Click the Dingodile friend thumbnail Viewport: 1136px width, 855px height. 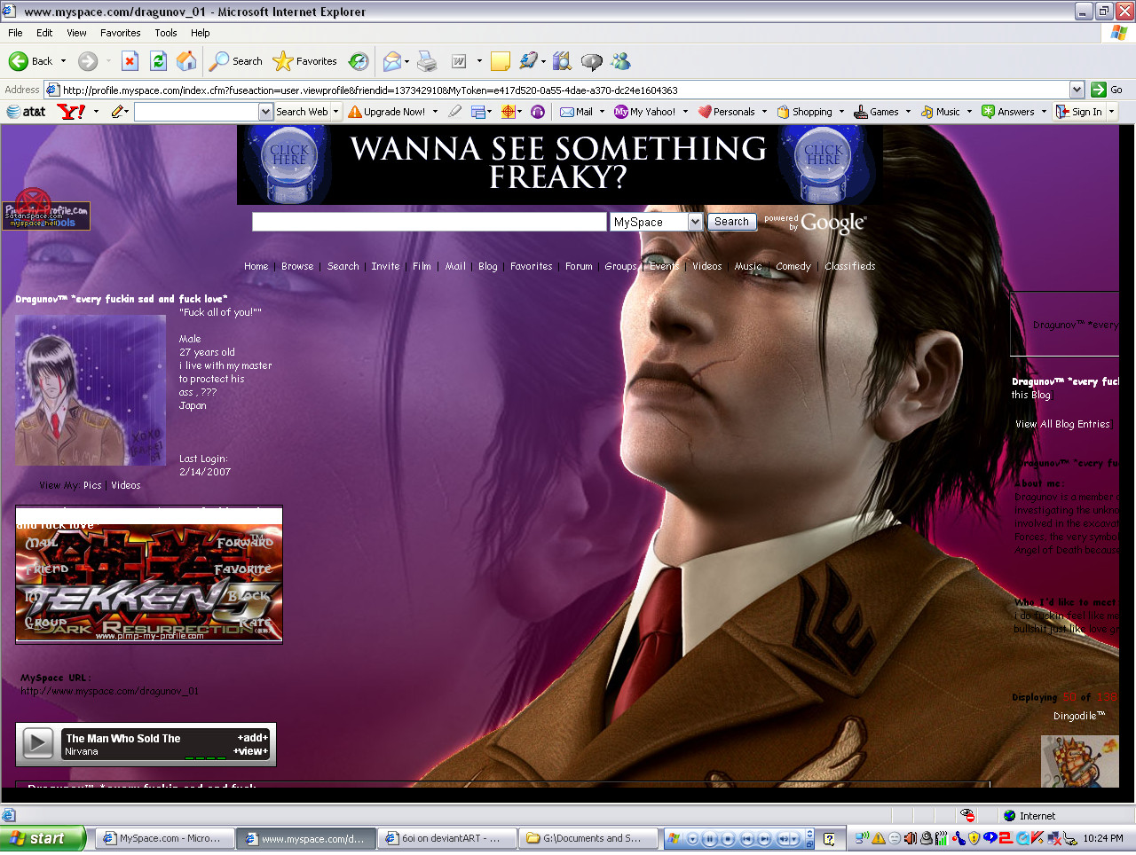click(x=1080, y=761)
